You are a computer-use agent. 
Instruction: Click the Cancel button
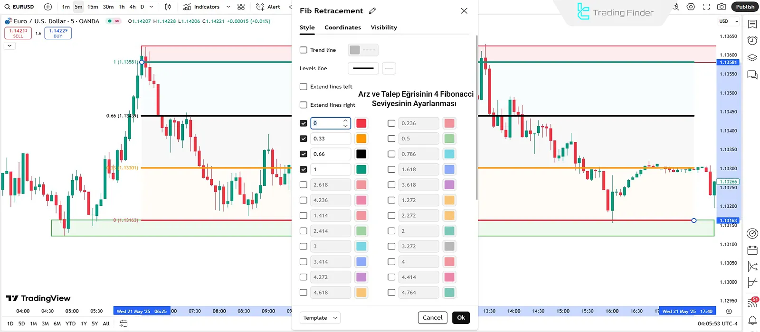coord(432,318)
